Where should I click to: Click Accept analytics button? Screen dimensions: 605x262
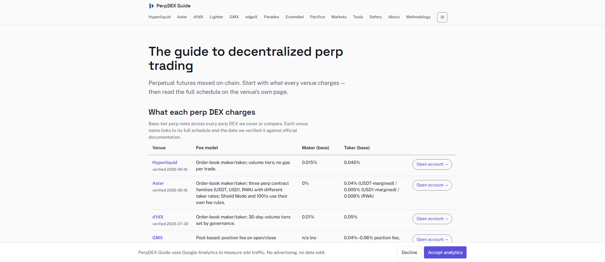[445, 252]
